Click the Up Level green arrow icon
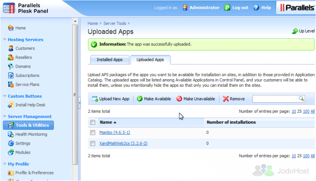Screen dimensions: 316x181 click(x=295, y=31)
